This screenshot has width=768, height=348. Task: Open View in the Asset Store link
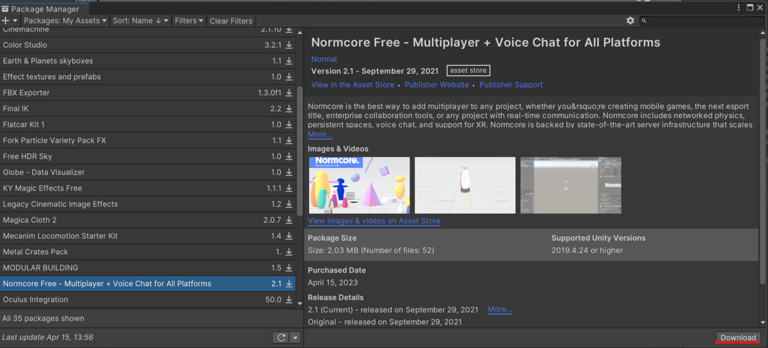353,85
